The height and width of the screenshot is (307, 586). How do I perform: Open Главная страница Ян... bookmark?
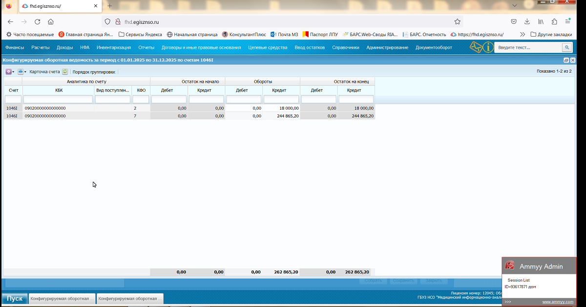click(x=85, y=35)
